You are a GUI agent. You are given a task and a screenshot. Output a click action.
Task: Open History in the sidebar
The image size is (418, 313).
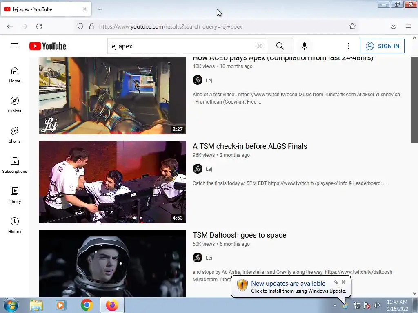click(x=15, y=225)
